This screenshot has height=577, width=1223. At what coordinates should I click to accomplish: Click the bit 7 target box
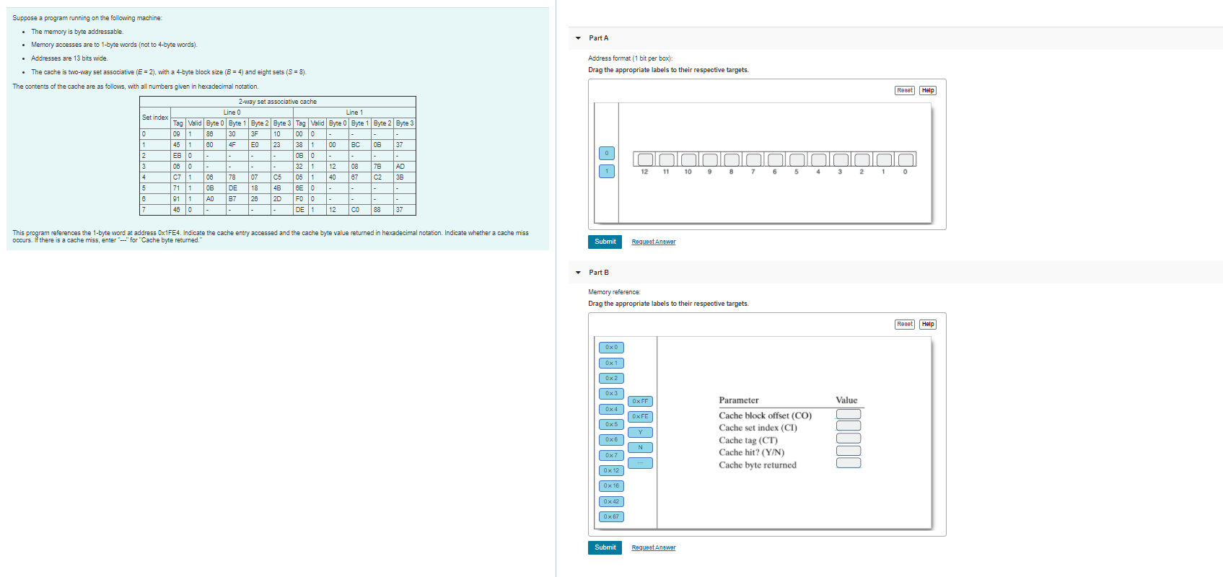pyautogui.click(x=753, y=159)
